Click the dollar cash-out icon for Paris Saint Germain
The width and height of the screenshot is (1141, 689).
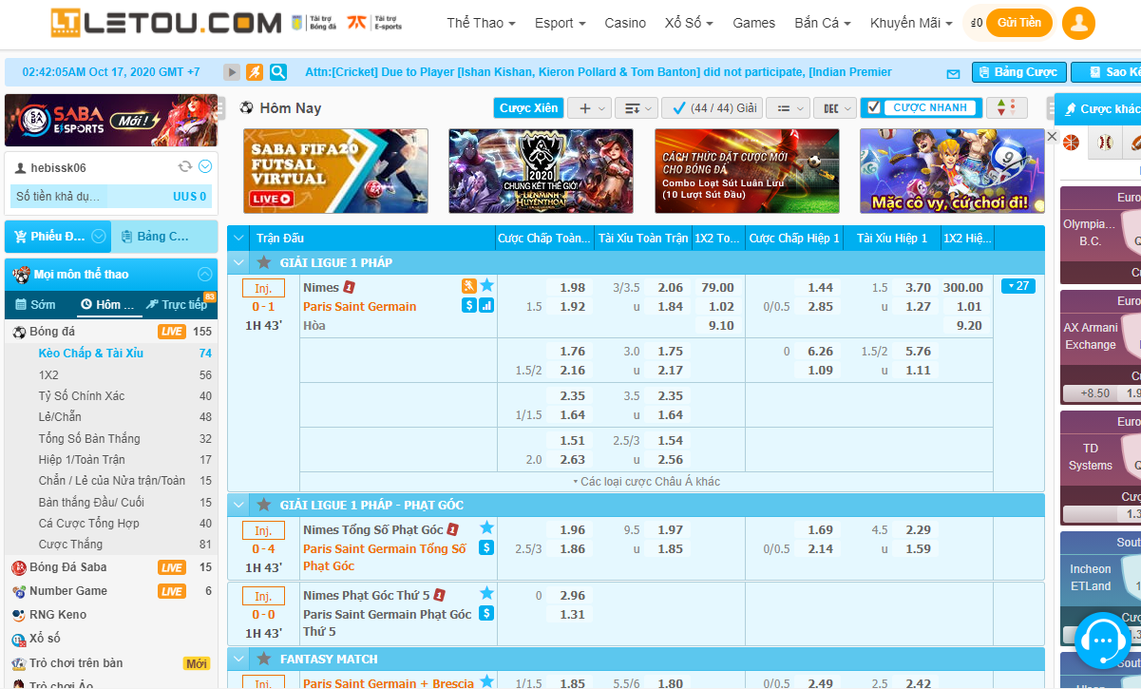468,305
